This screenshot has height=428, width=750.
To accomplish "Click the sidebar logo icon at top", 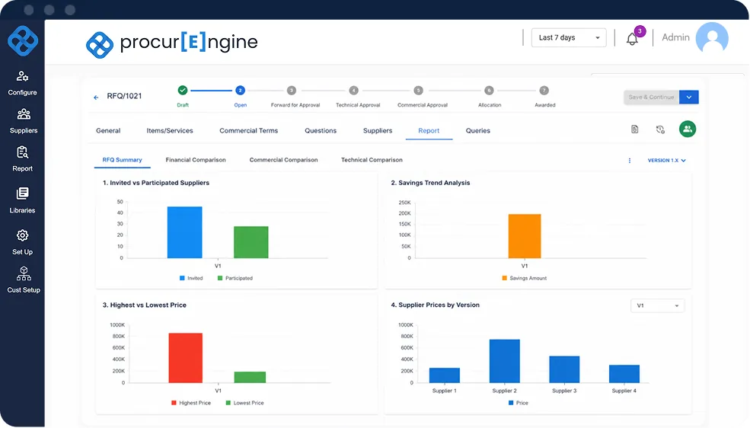I will 23,40.
